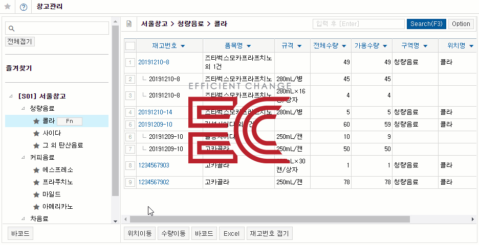The height and width of the screenshot is (245, 479).
Task: Toggle star icon beside 그 외 탄산음료
Action: pos(36,145)
